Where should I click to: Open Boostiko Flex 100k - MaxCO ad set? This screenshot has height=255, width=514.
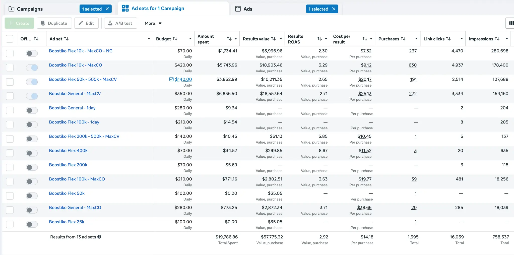coord(77,179)
